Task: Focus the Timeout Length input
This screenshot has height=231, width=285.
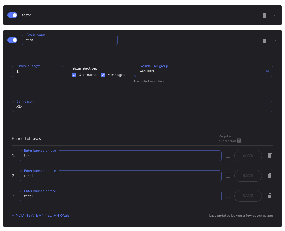Action: 37,72
